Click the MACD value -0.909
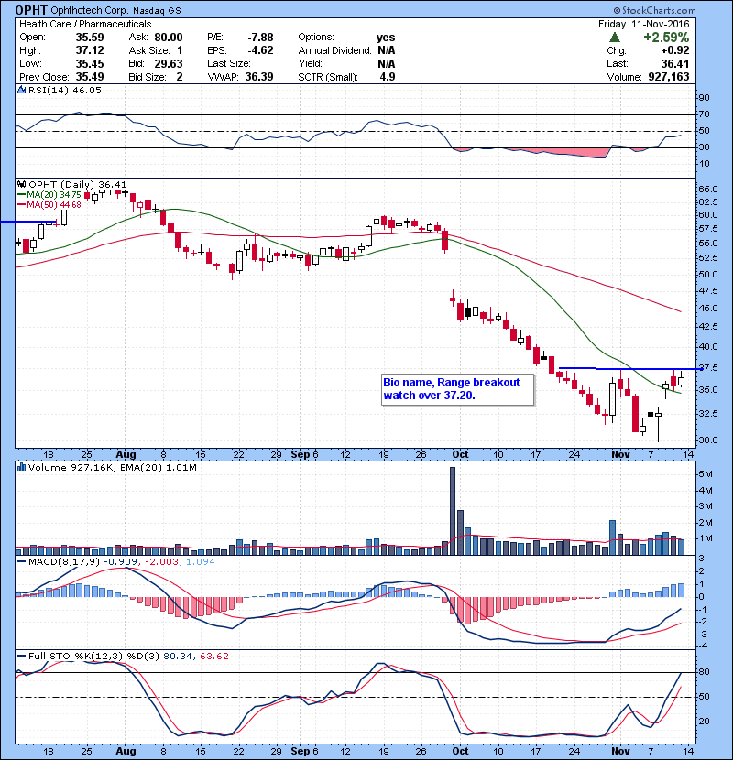Viewport: 733px width, 760px height. coord(121,562)
